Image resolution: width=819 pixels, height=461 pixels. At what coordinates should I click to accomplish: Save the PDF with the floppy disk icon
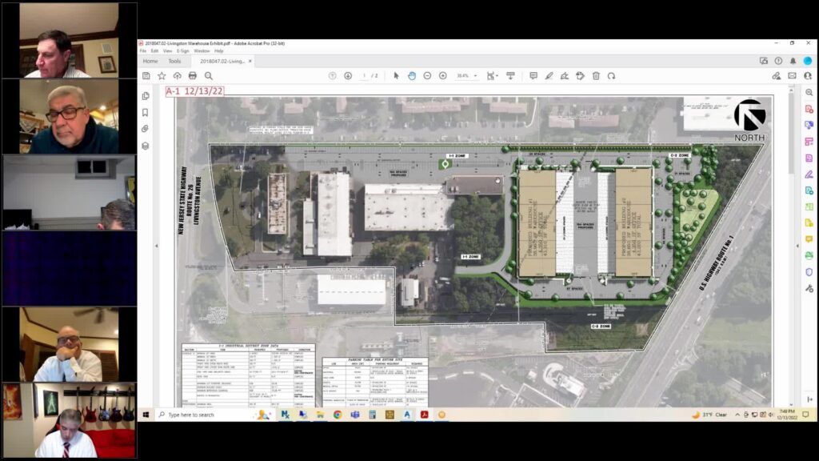point(146,76)
